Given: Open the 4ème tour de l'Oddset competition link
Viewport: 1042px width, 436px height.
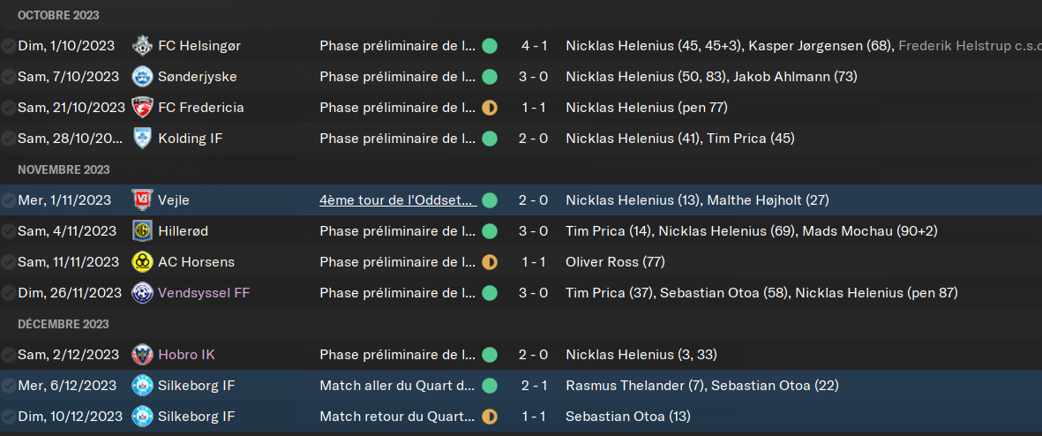Looking at the screenshot, I should (x=398, y=200).
